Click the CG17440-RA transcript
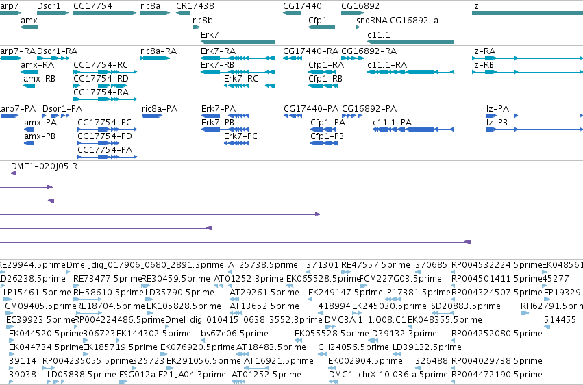Image resolution: width=583 pixels, height=385 pixels. [x=293, y=58]
